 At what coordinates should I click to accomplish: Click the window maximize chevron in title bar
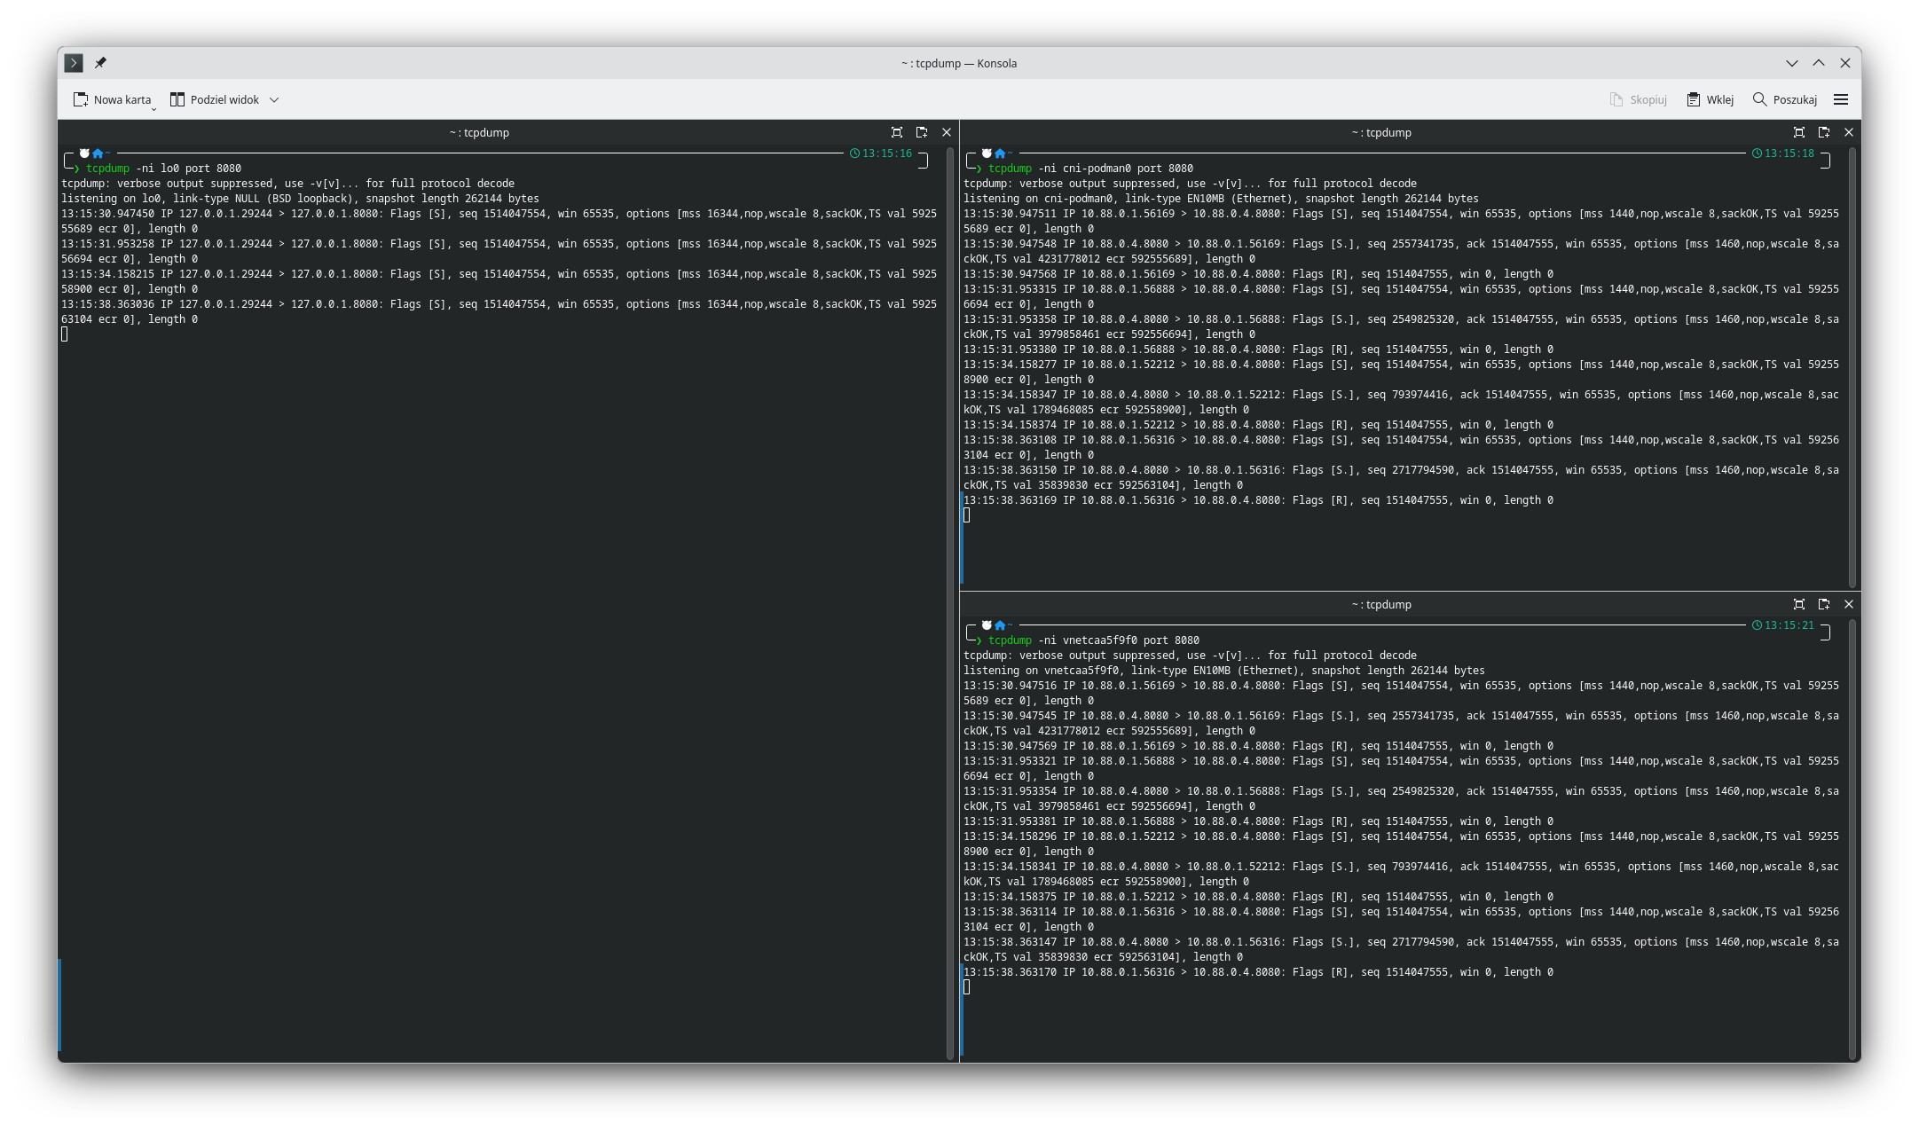[1819, 63]
